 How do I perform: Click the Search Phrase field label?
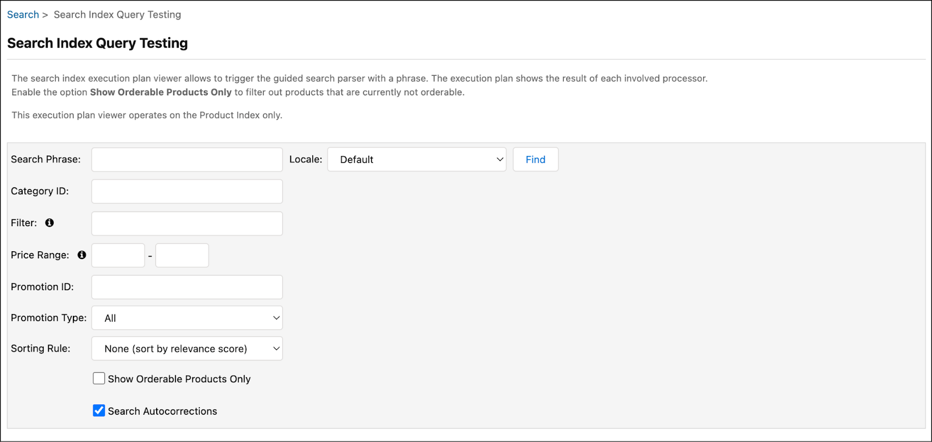[x=45, y=159]
